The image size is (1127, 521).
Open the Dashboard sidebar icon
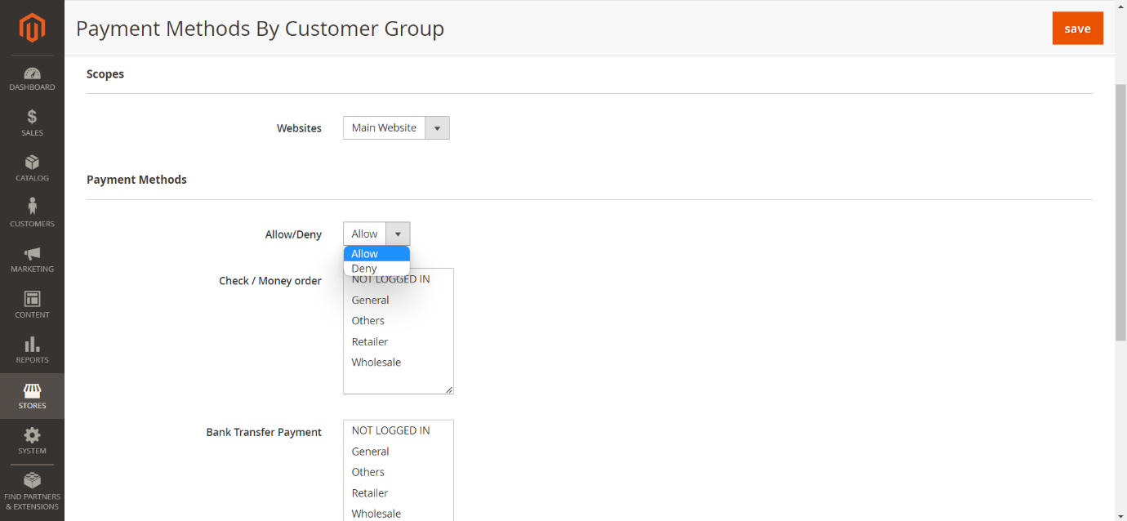[32, 74]
